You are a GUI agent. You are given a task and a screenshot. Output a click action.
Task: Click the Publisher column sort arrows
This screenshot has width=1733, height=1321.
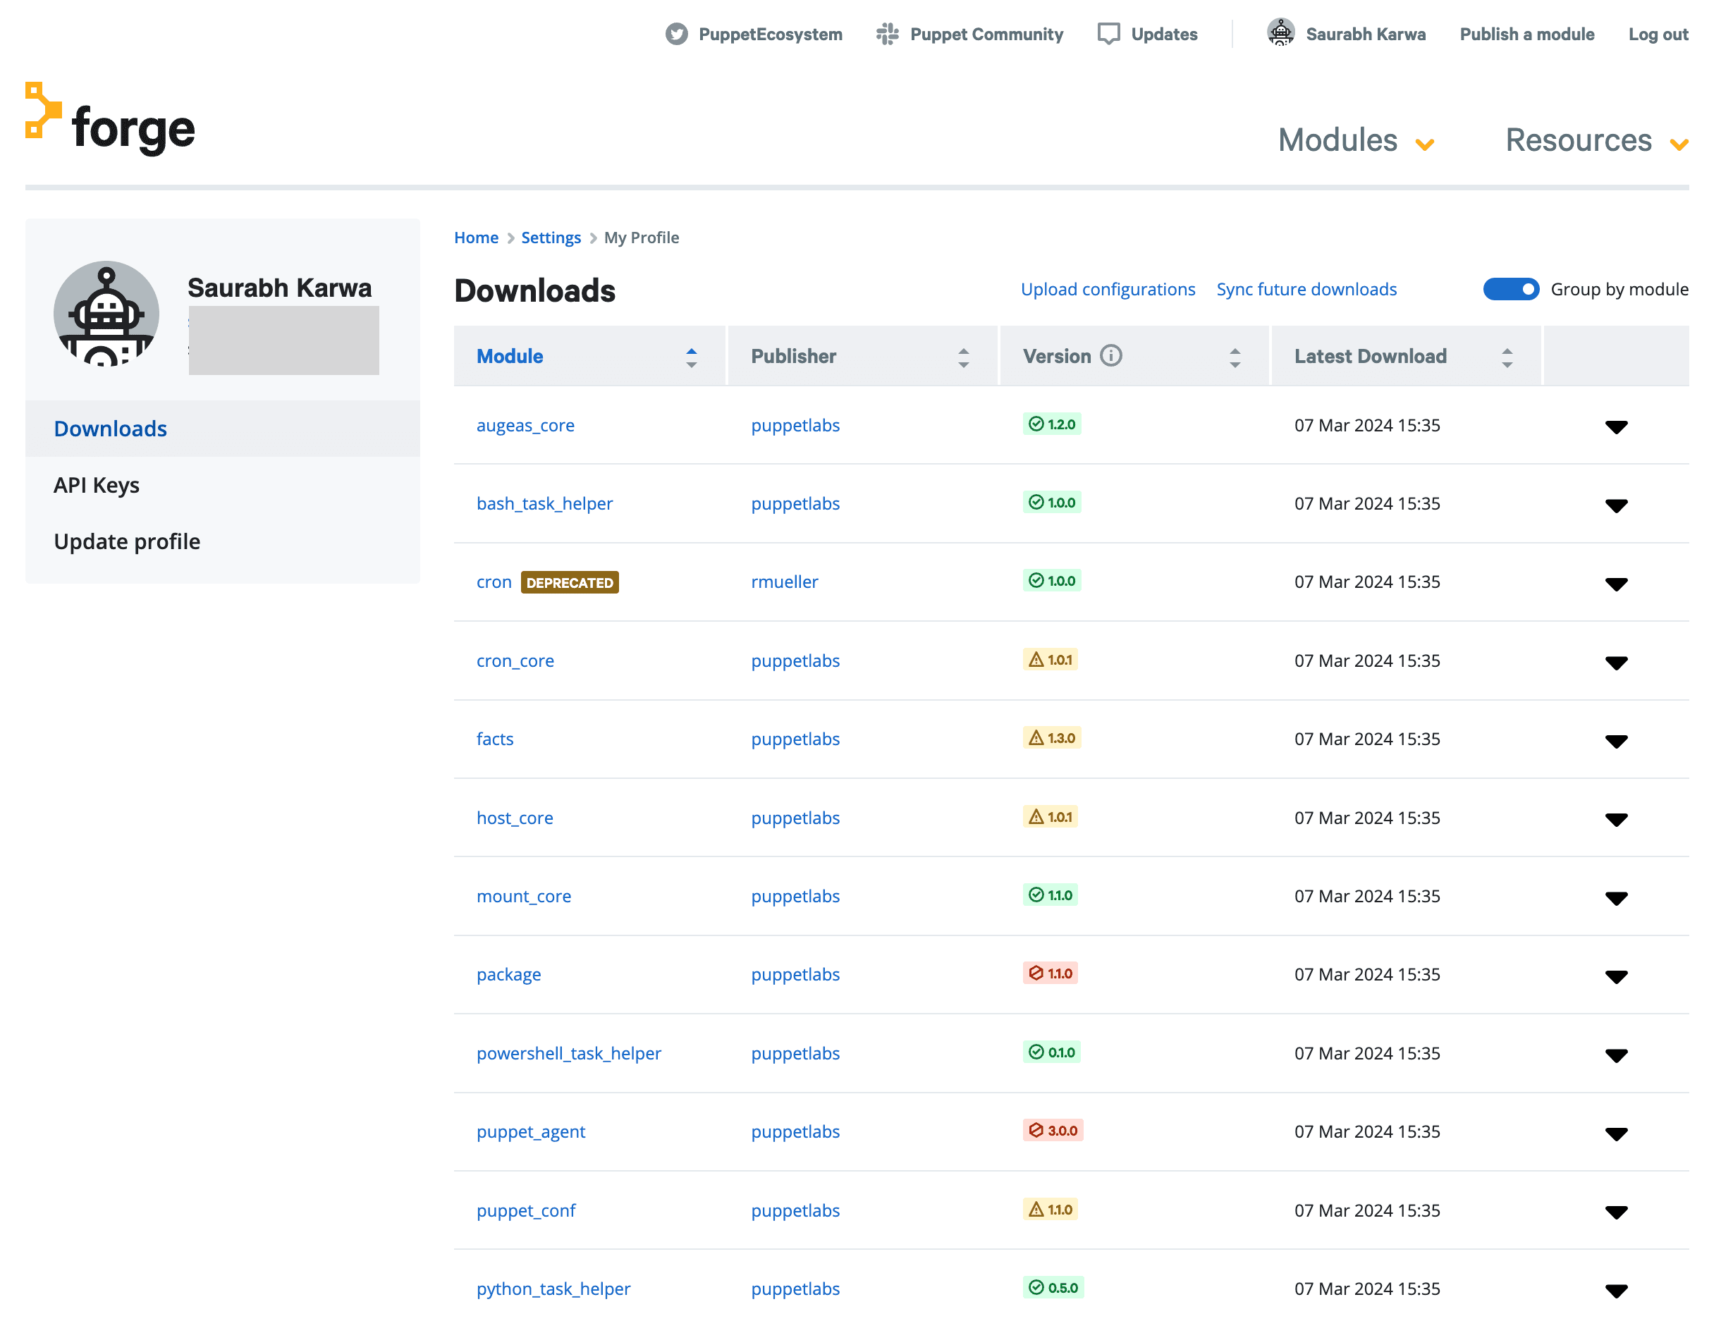point(962,358)
